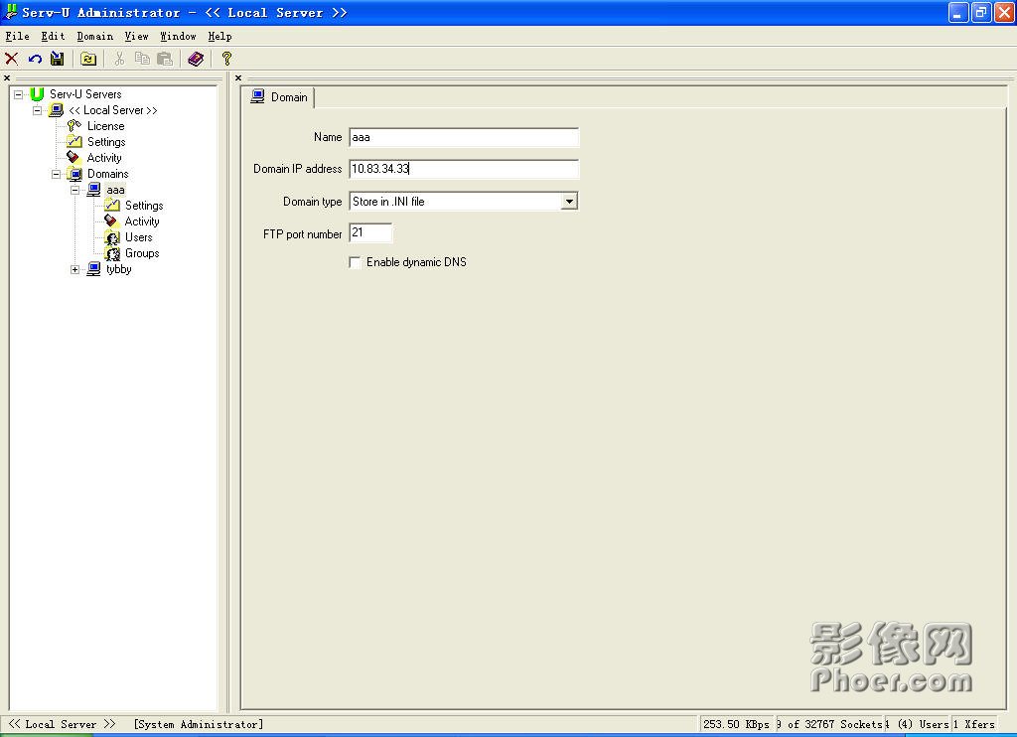Click "[System Administrator]" in the status bar

(x=199, y=724)
